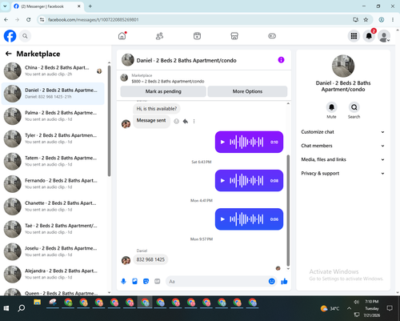The width and height of the screenshot is (400, 321).
Task: Go to the Home feed icon
Action: click(122, 36)
